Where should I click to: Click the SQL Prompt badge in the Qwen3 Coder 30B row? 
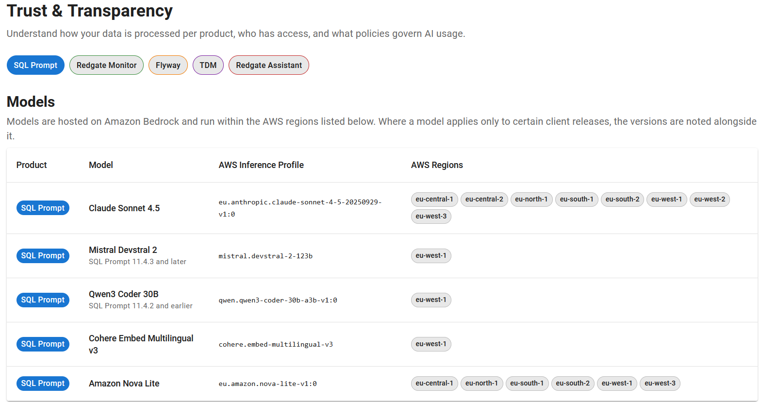click(43, 300)
